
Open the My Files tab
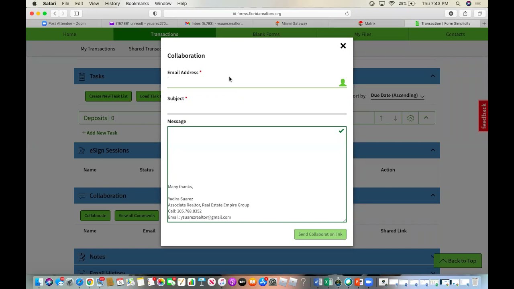363,34
